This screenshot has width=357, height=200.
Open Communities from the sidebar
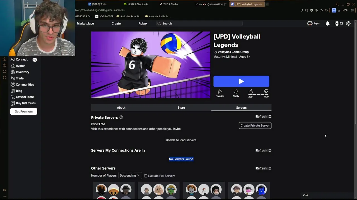tap(22, 84)
